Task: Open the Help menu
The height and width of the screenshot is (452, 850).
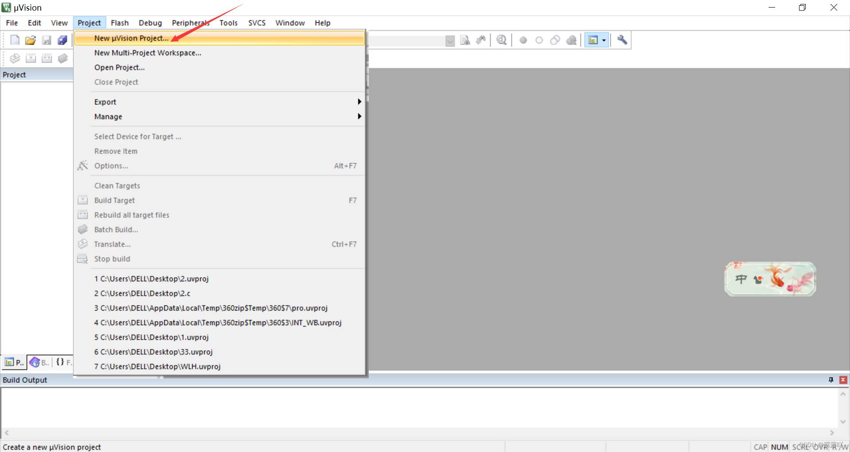Action: (x=322, y=23)
